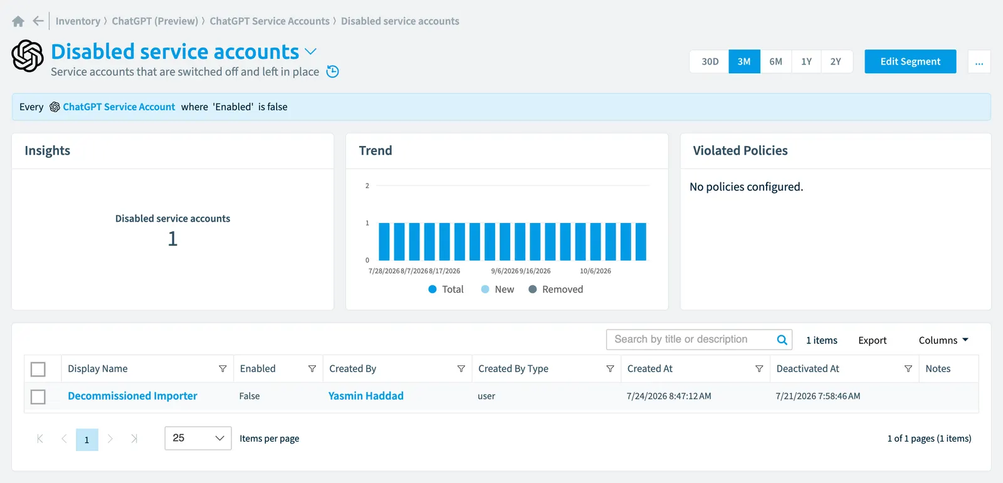Go to the previous page

coord(64,439)
